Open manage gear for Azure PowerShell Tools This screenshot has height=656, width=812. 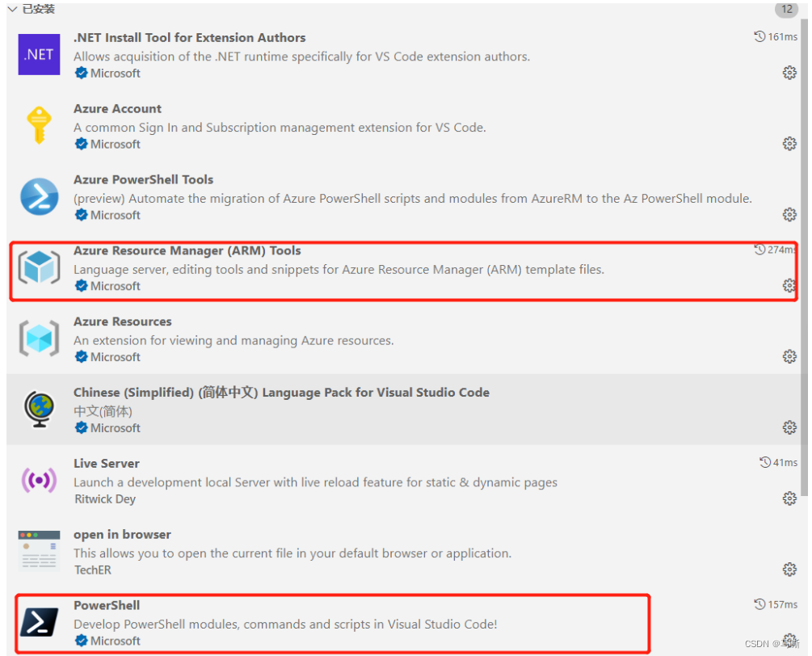(x=789, y=214)
